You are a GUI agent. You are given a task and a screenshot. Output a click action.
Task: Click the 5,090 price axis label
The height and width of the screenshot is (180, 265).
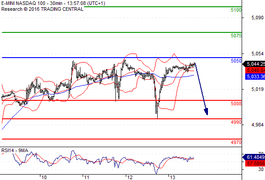pyautogui.click(x=257, y=18)
